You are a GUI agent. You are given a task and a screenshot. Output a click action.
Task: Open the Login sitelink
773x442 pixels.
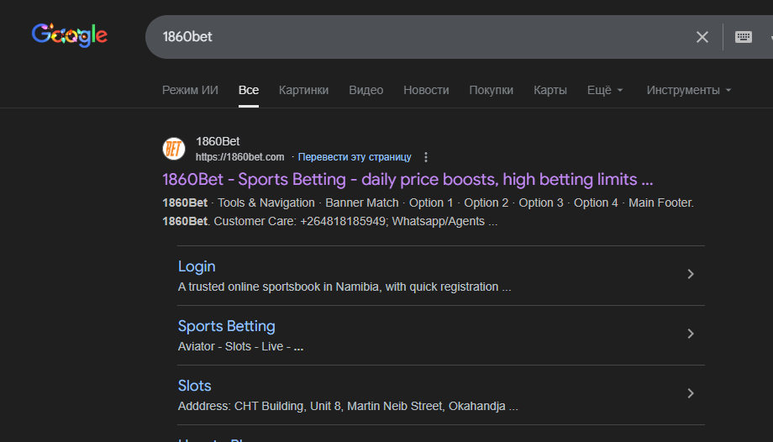click(197, 266)
